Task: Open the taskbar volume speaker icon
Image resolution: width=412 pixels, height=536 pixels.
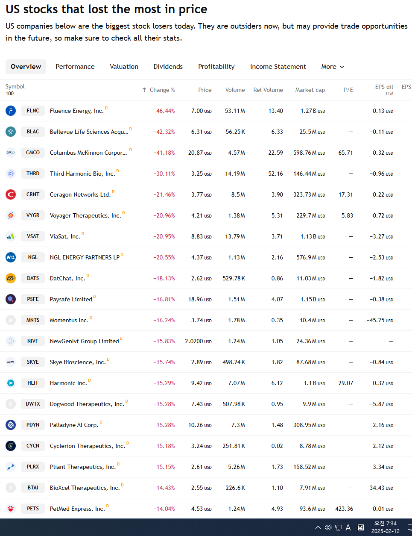Action: point(328,527)
